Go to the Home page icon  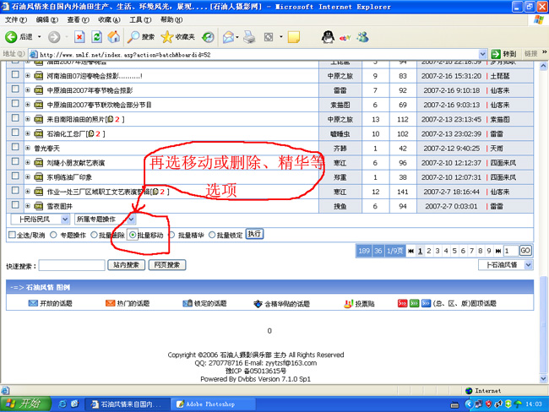[x=113, y=37]
